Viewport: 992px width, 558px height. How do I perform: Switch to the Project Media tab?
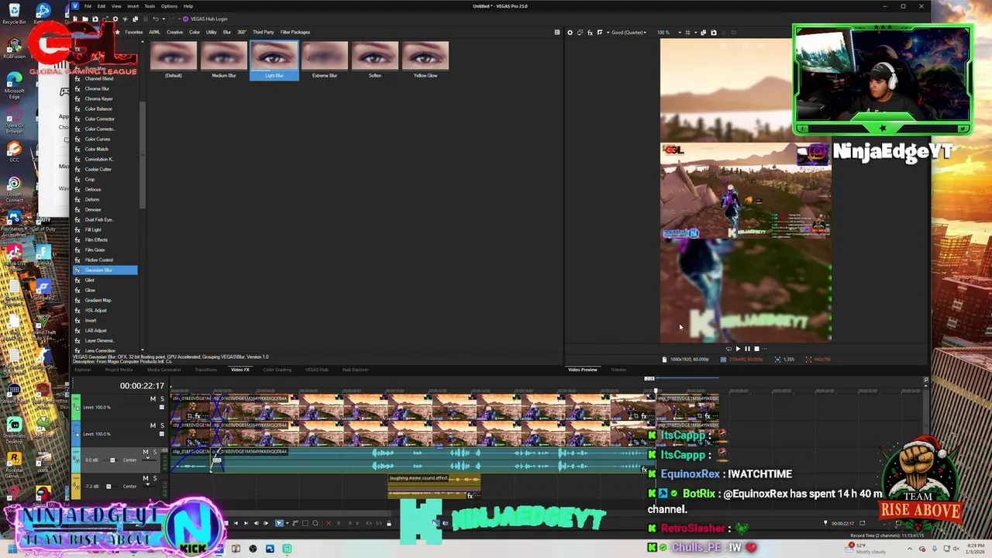coord(119,370)
